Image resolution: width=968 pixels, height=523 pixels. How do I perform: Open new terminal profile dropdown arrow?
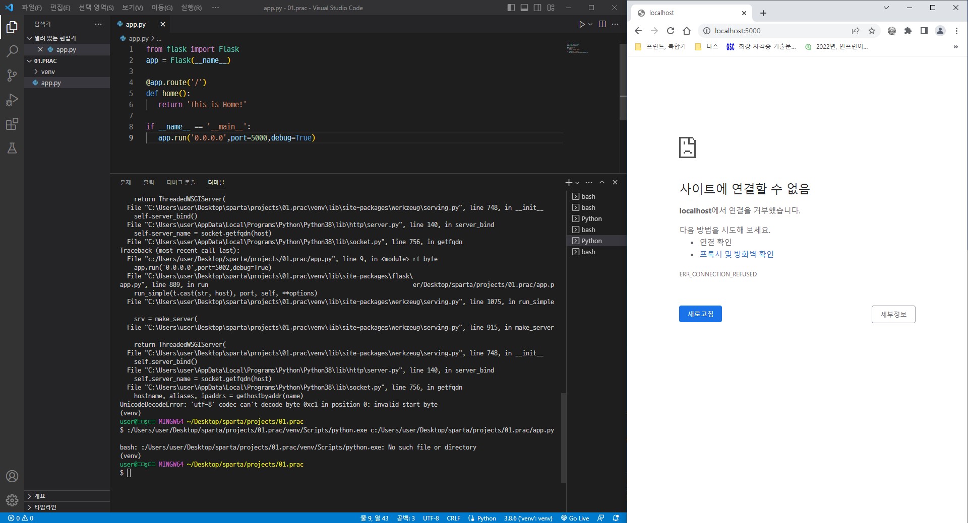[x=577, y=182]
